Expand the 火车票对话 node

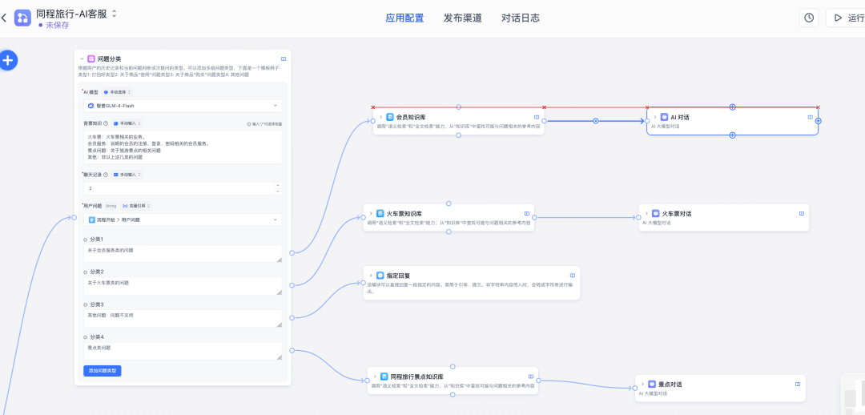(x=646, y=213)
